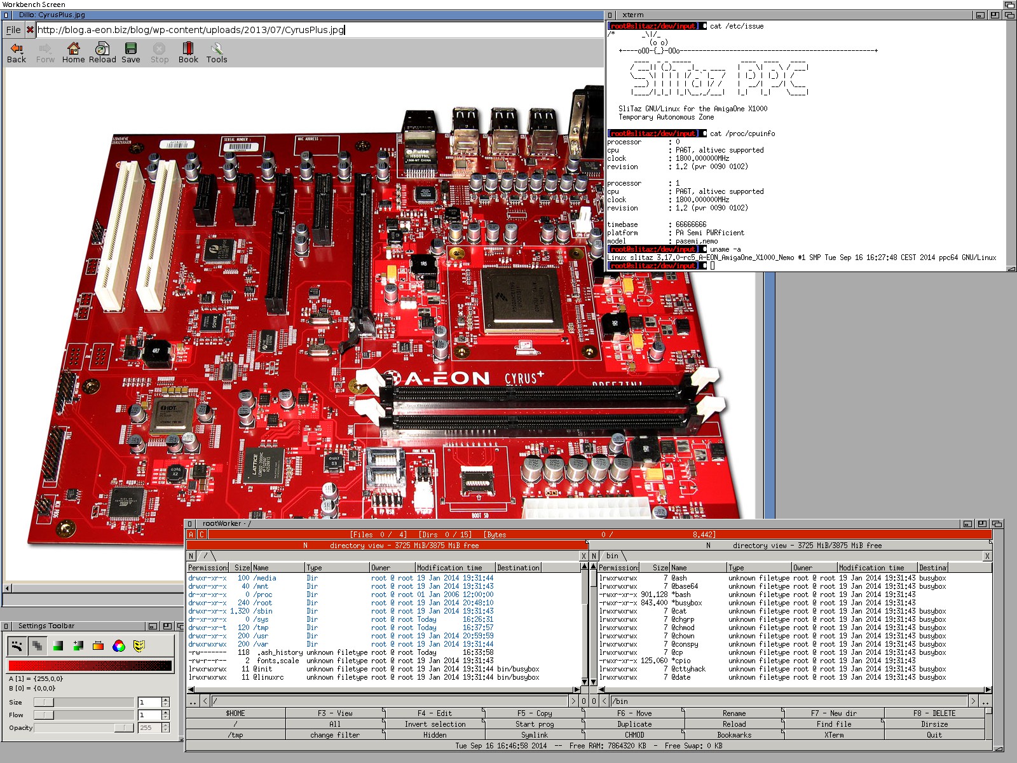This screenshot has height=763, width=1017.
Task: Toggle the overlapping squares paint mode
Action: click(38, 647)
